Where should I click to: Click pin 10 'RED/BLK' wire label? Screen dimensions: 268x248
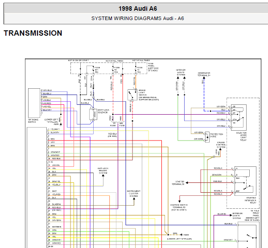click(56, 159)
